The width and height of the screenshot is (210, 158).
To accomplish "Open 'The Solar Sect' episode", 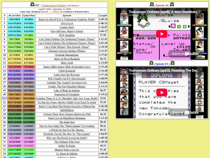I will click(67, 122).
